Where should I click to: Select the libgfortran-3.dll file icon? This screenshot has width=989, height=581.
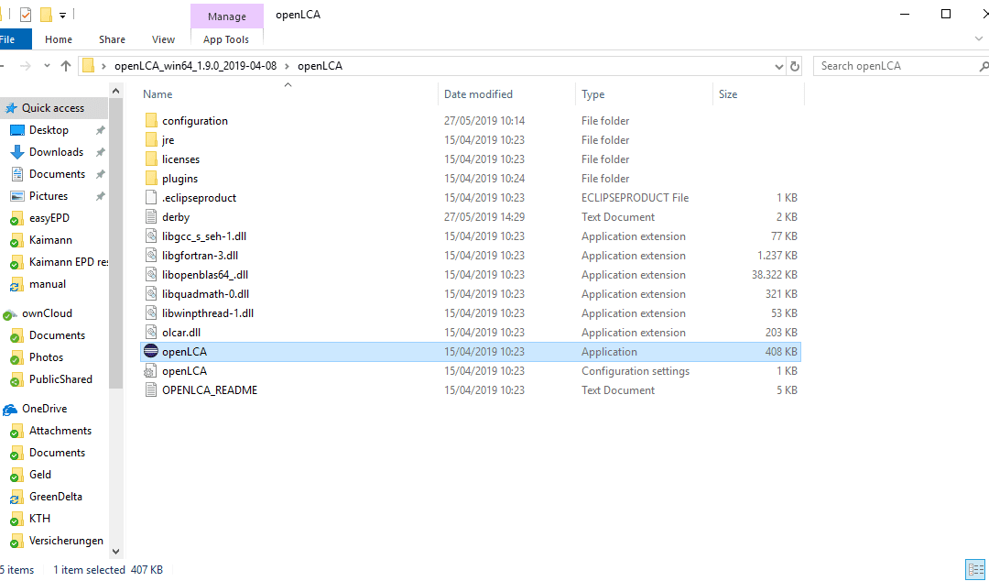(x=151, y=256)
